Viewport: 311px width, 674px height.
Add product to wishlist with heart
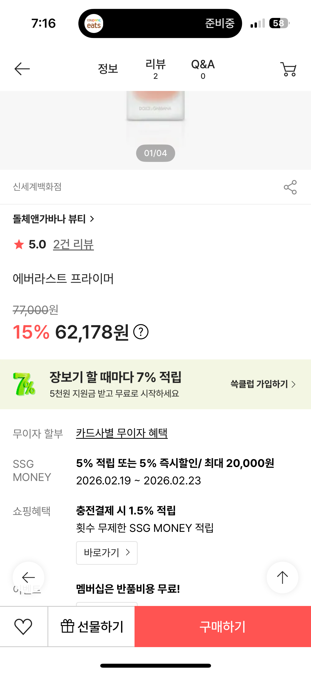(23, 627)
